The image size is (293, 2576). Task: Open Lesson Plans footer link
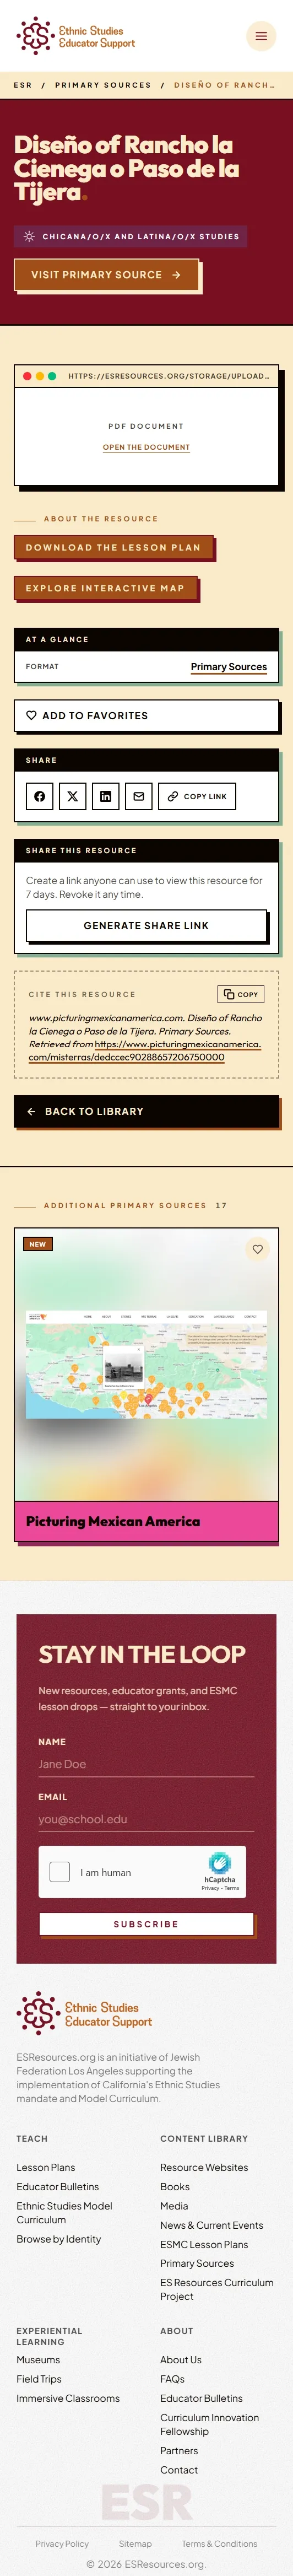click(46, 2167)
